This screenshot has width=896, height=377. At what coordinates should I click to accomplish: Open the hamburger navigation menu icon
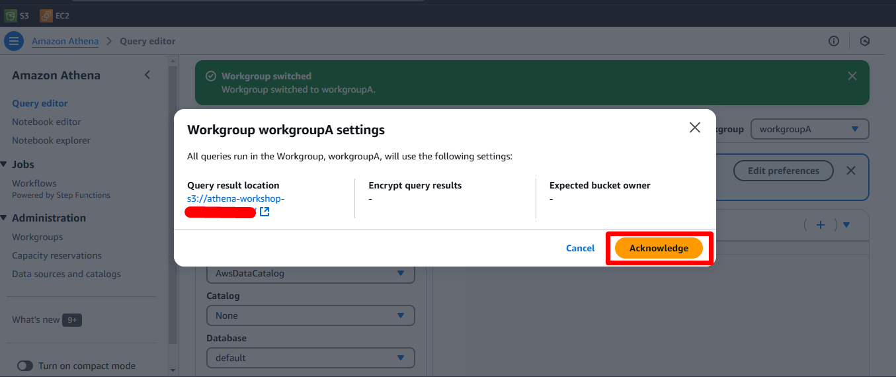[14, 41]
